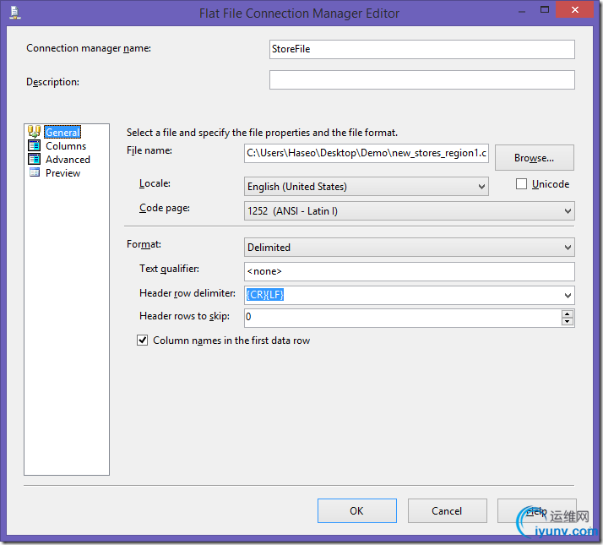Click the File name path field

pos(367,153)
